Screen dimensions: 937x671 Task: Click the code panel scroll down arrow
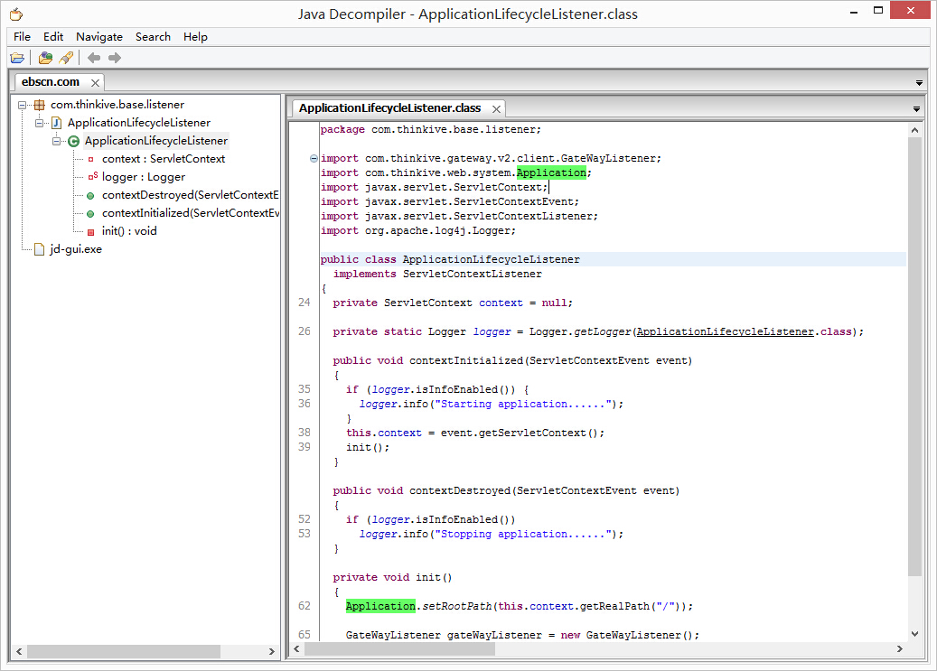point(914,634)
